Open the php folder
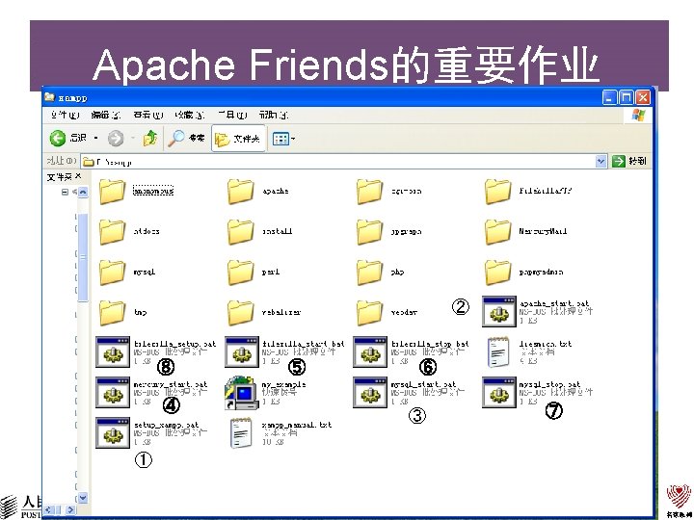The height and width of the screenshot is (520, 694). point(369,272)
